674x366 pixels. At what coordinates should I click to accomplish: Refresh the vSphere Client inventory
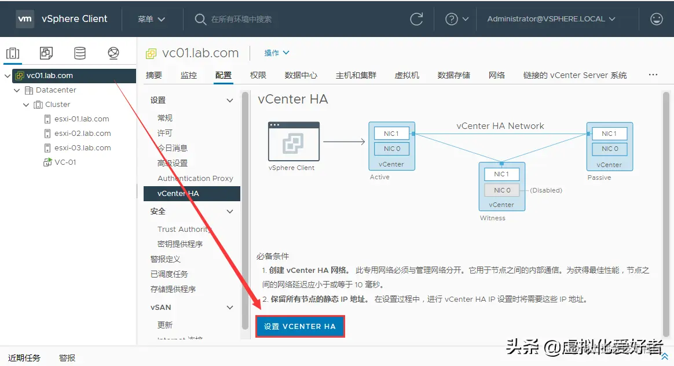click(x=416, y=19)
